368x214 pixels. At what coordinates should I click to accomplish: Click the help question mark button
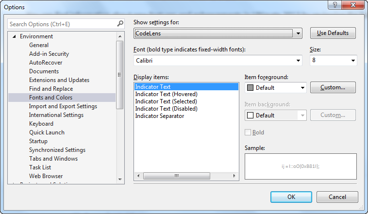pos(334,5)
